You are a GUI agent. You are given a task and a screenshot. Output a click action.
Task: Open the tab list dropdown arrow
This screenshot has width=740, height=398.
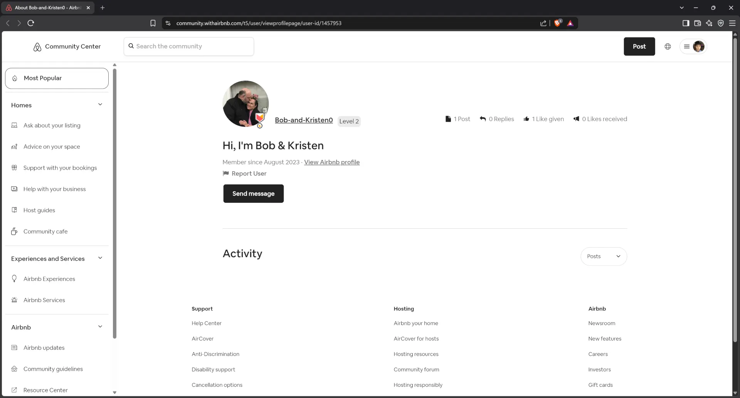pos(681,8)
